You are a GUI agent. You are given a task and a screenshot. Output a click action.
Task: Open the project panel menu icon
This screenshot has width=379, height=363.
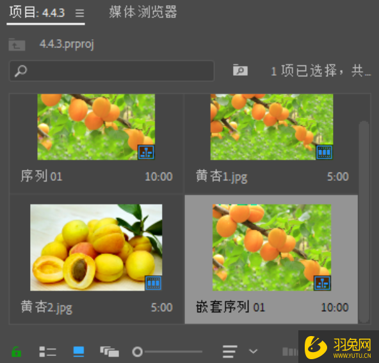click(x=79, y=13)
